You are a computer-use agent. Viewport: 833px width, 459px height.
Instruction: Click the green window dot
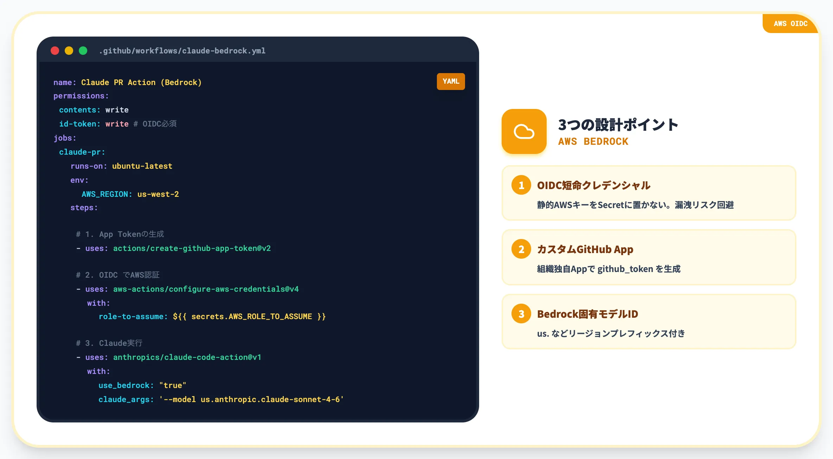coord(83,51)
